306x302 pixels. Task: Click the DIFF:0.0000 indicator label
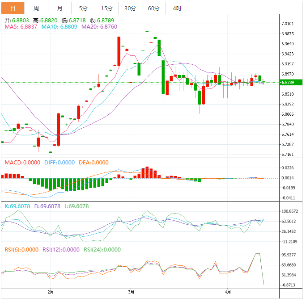click(59, 163)
